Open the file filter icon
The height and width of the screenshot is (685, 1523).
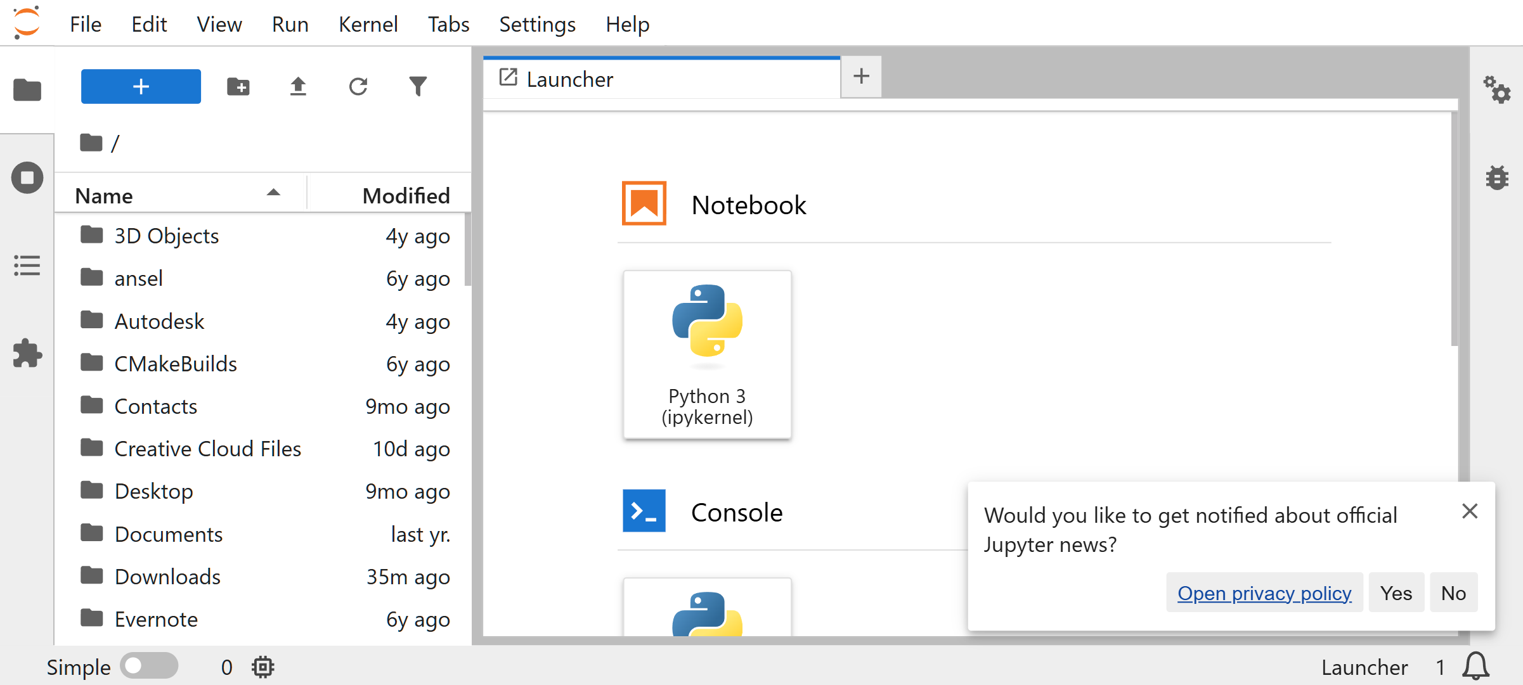(x=418, y=86)
